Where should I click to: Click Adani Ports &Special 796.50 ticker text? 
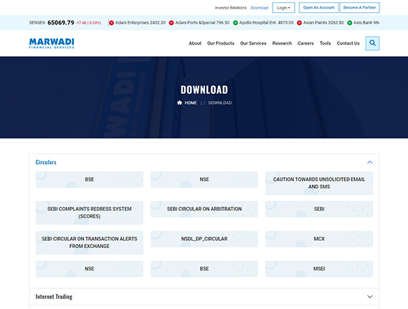point(202,23)
